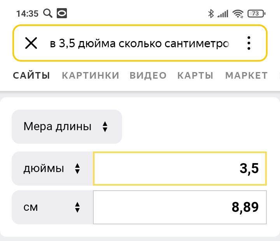Tap the cellular signal bars icon
Screen dimensions: 280x241
[223, 14]
